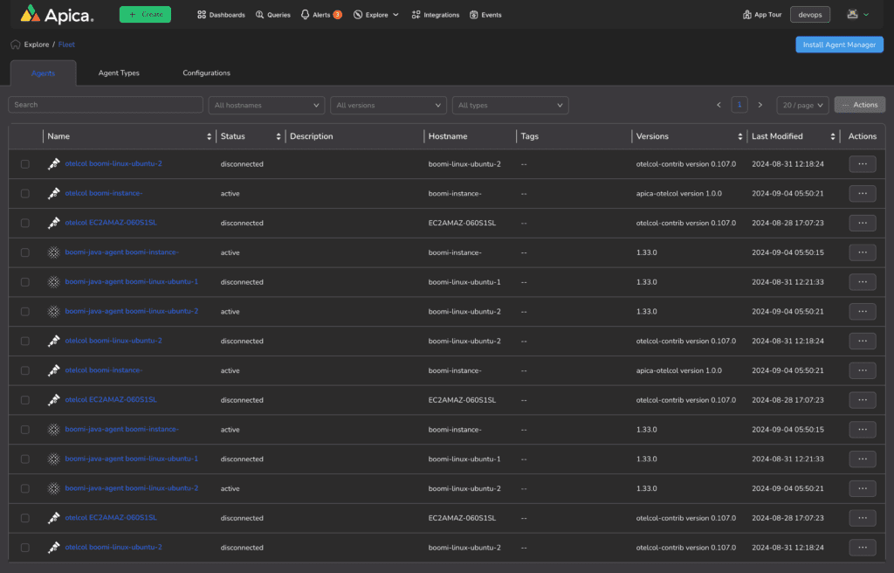This screenshot has height=573, width=894.
Task: Click the Alerts bell icon
Action: pos(306,15)
